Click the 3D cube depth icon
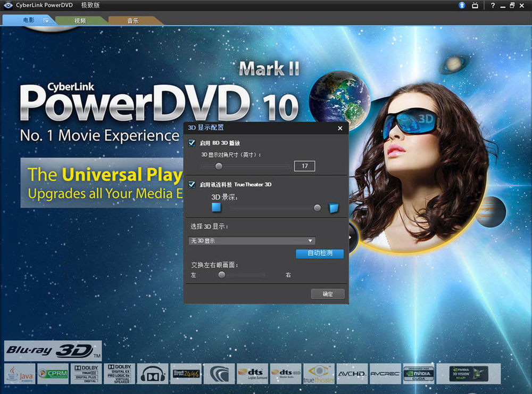Screen dimensions: 532x394 (x=334, y=208)
